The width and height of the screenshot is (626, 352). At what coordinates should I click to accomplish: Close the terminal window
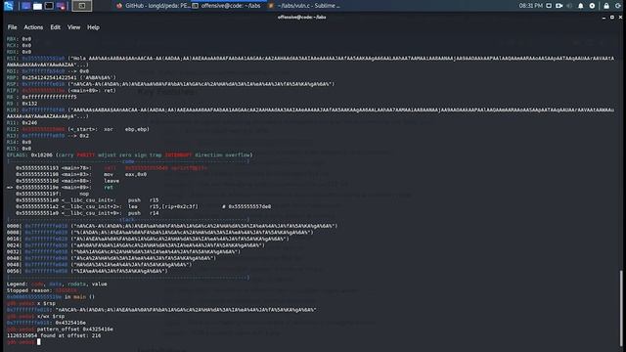pos(620,18)
